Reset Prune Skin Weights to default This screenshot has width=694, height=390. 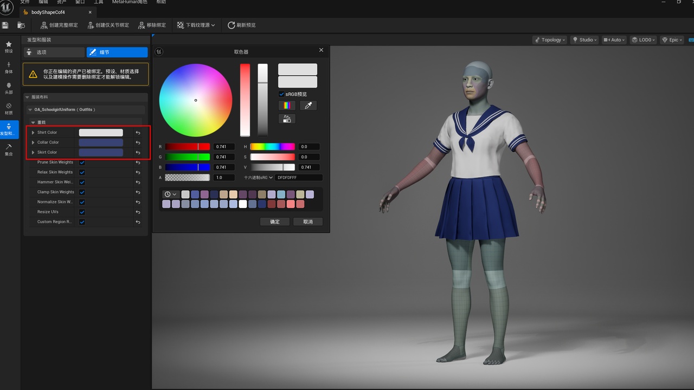point(138,162)
